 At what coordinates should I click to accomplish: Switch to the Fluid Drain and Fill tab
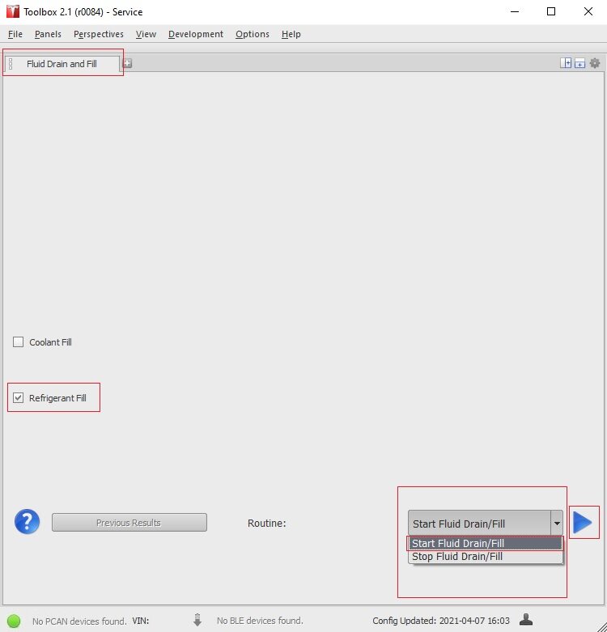coord(62,64)
